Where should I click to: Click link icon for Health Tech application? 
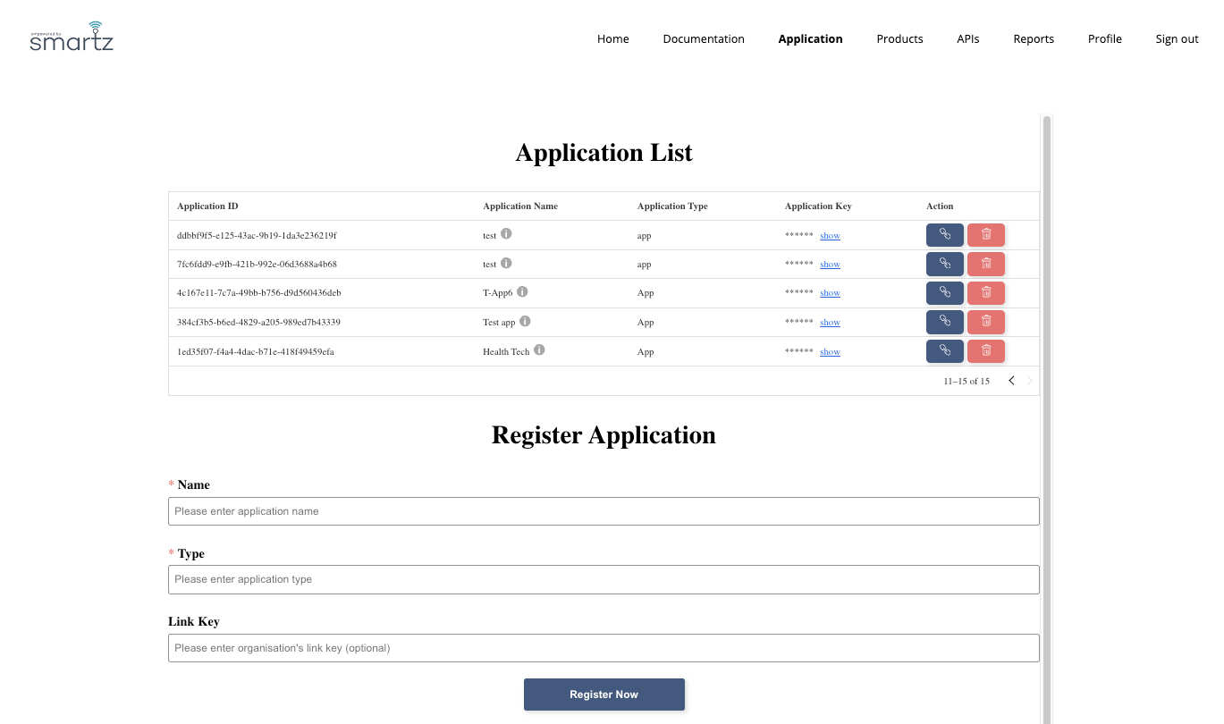coord(944,351)
